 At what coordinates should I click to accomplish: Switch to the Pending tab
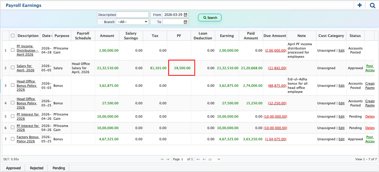click(x=59, y=168)
